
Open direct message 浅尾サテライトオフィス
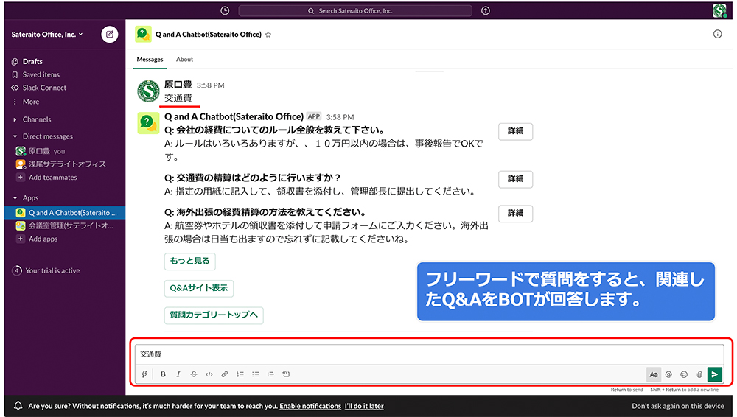point(67,164)
